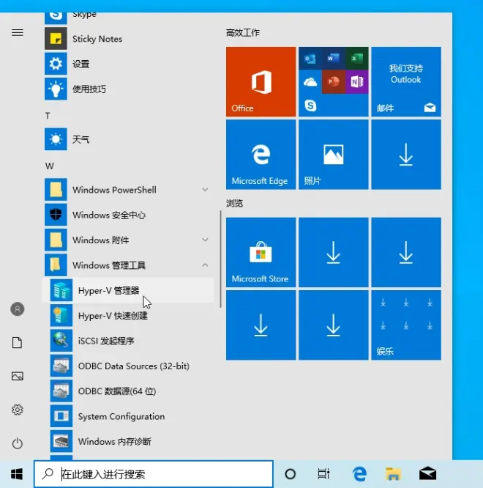Open the Sticky Notes app

tap(128, 39)
